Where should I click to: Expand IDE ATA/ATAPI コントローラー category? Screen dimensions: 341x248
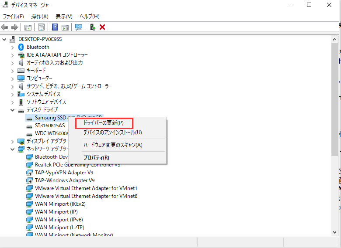(12, 55)
